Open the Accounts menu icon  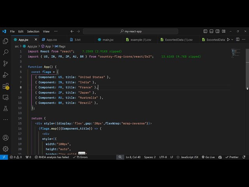click(x=5, y=138)
